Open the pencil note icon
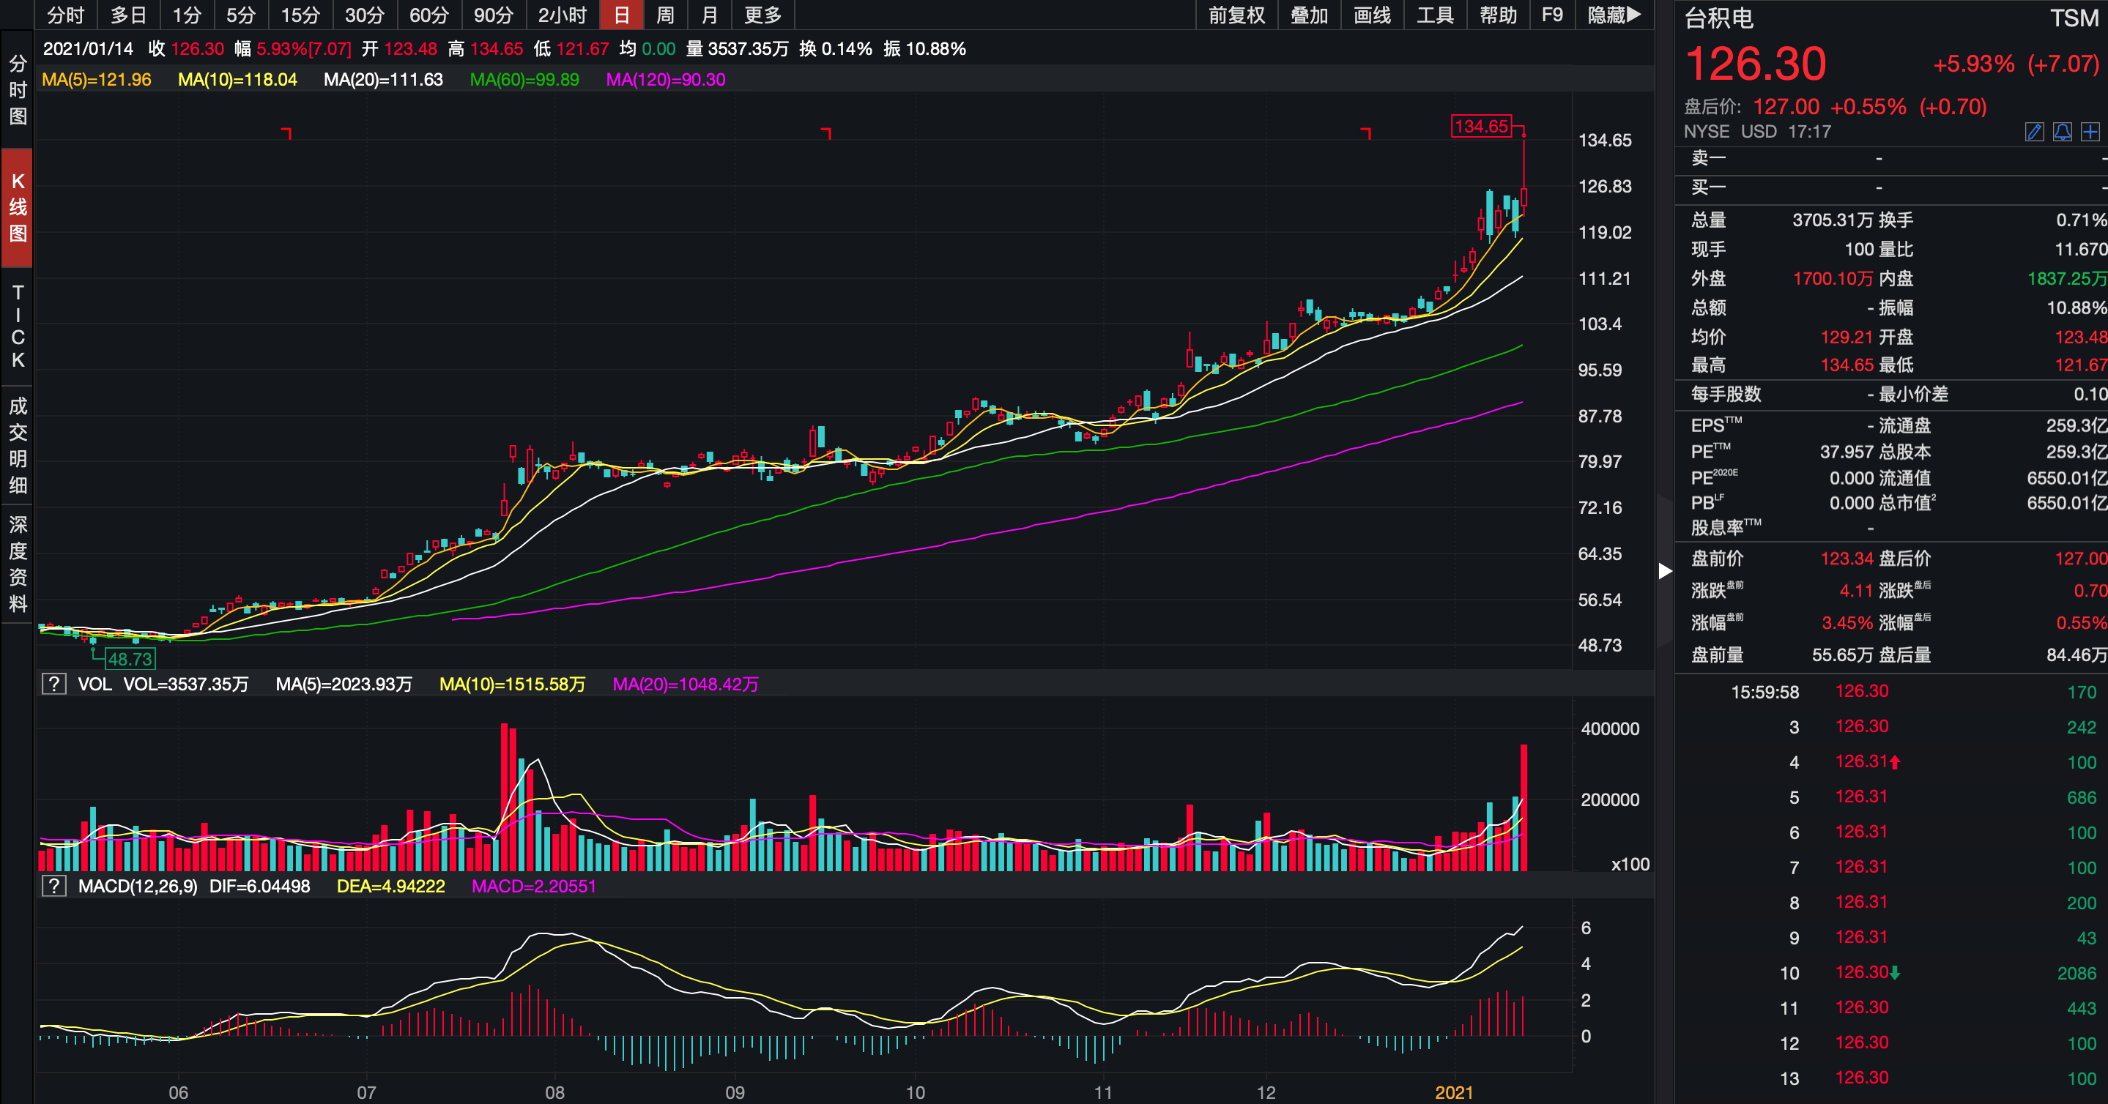 pyautogui.click(x=2034, y=132)
